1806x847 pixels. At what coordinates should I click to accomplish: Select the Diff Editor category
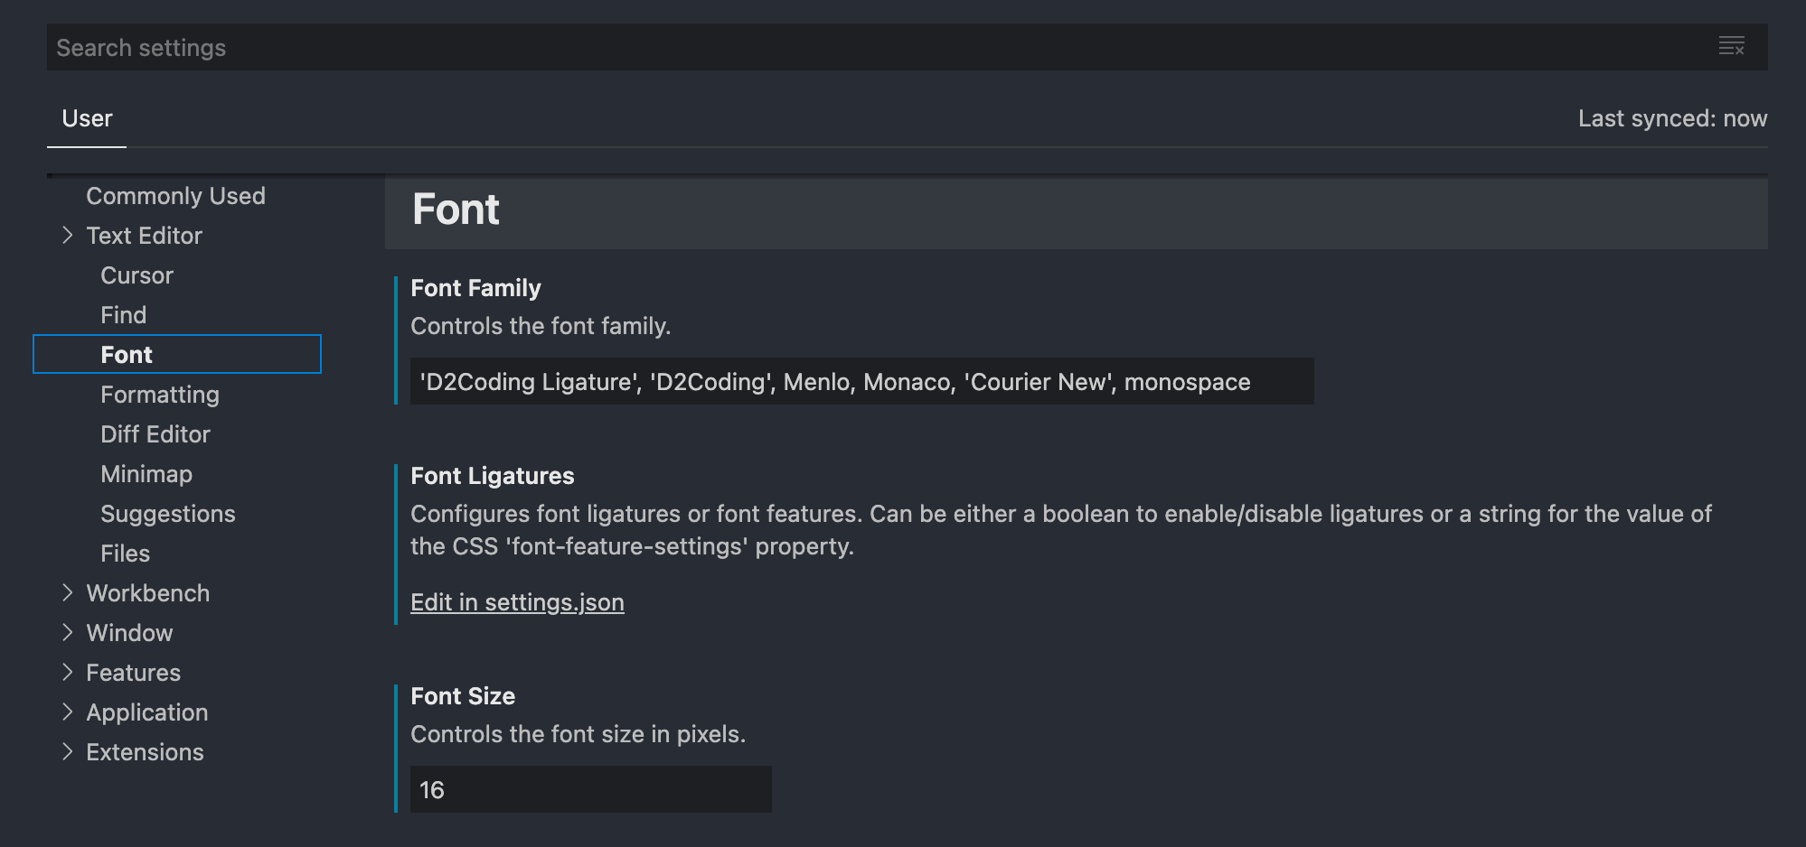(155, 433)
